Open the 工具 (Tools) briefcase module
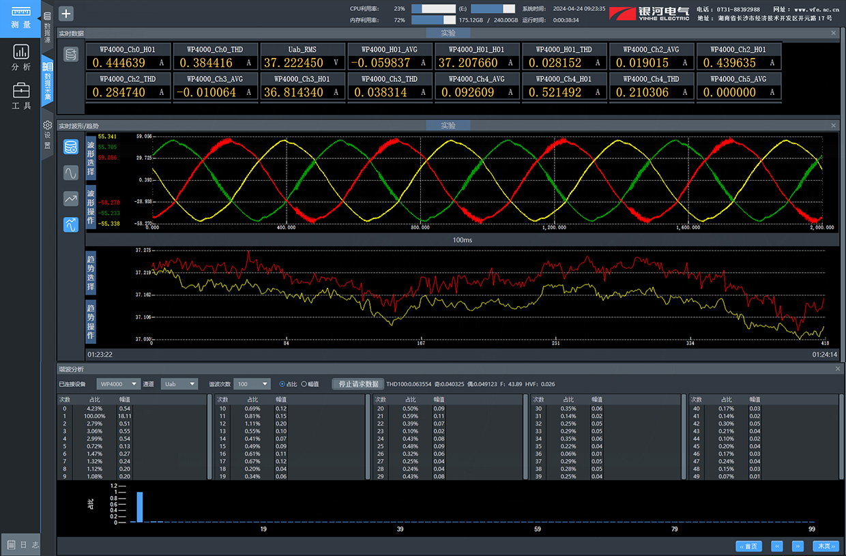 point(21,96)
